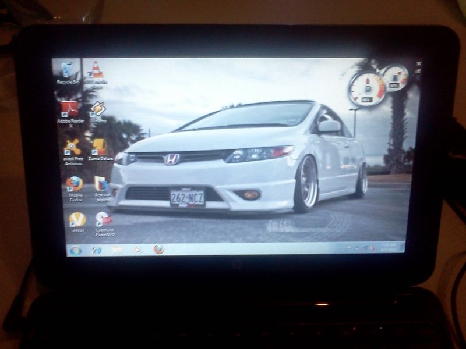466x349 pixels.
Task: Click the network icon in system tray
Action: tap(365, 248)
